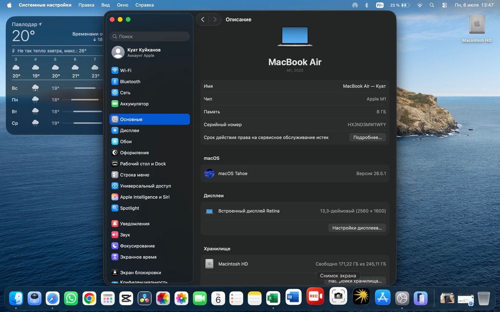Open Аккумулятор settings
The width and height of the screenshot is (500, 312).
[x=149, y=104]
